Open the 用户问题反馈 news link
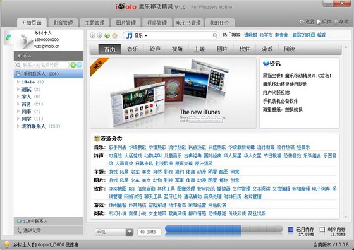The width and height of the screenshot is (354, 250). coord(276,93)
